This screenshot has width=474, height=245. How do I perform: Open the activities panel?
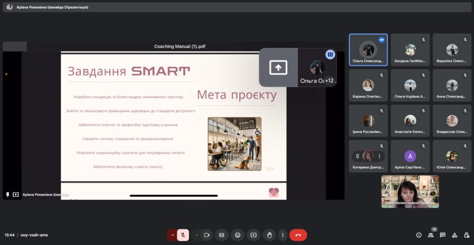point(454,235)
